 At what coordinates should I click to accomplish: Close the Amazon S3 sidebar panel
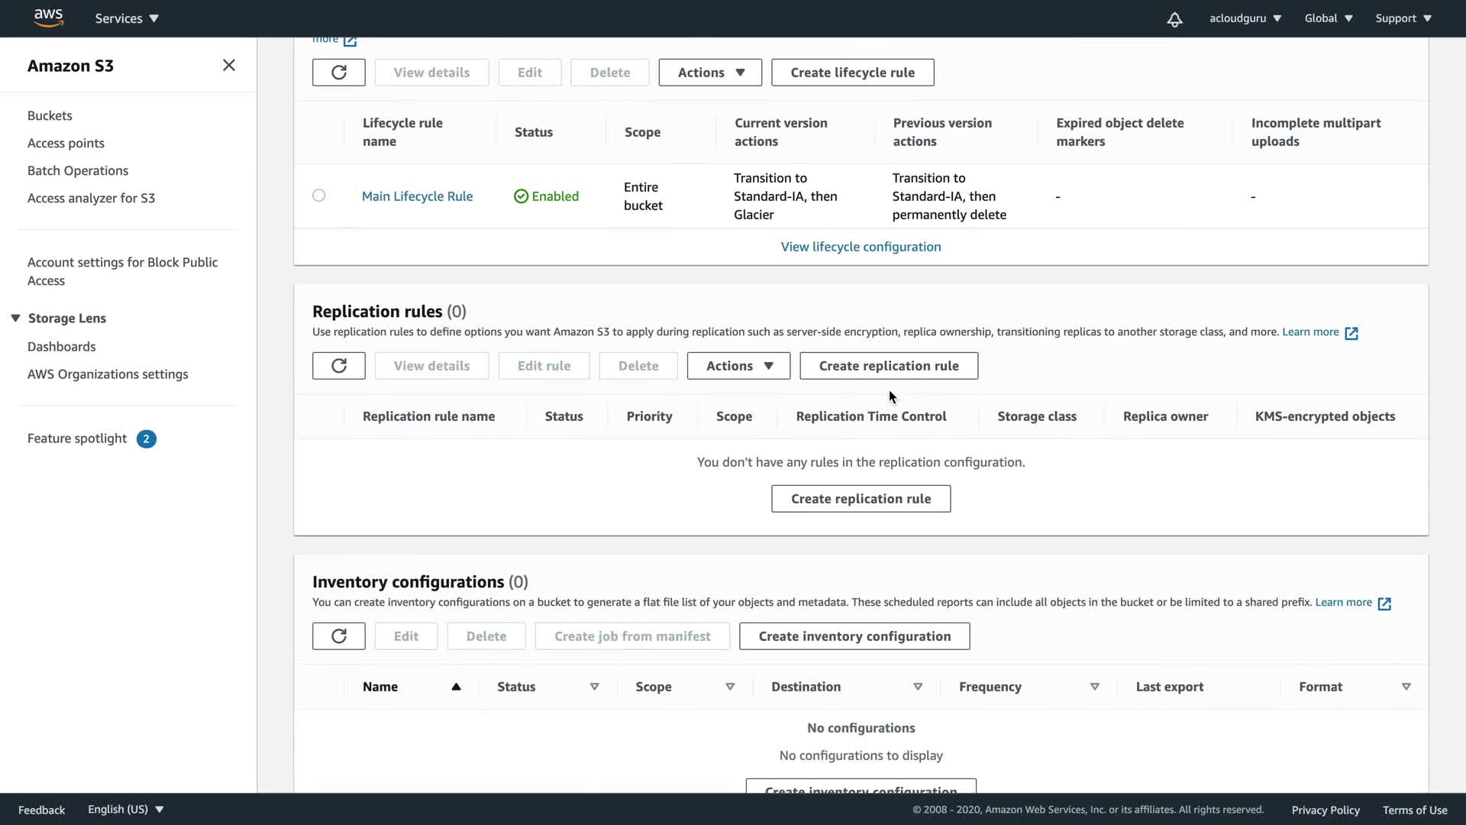(228, 66)
